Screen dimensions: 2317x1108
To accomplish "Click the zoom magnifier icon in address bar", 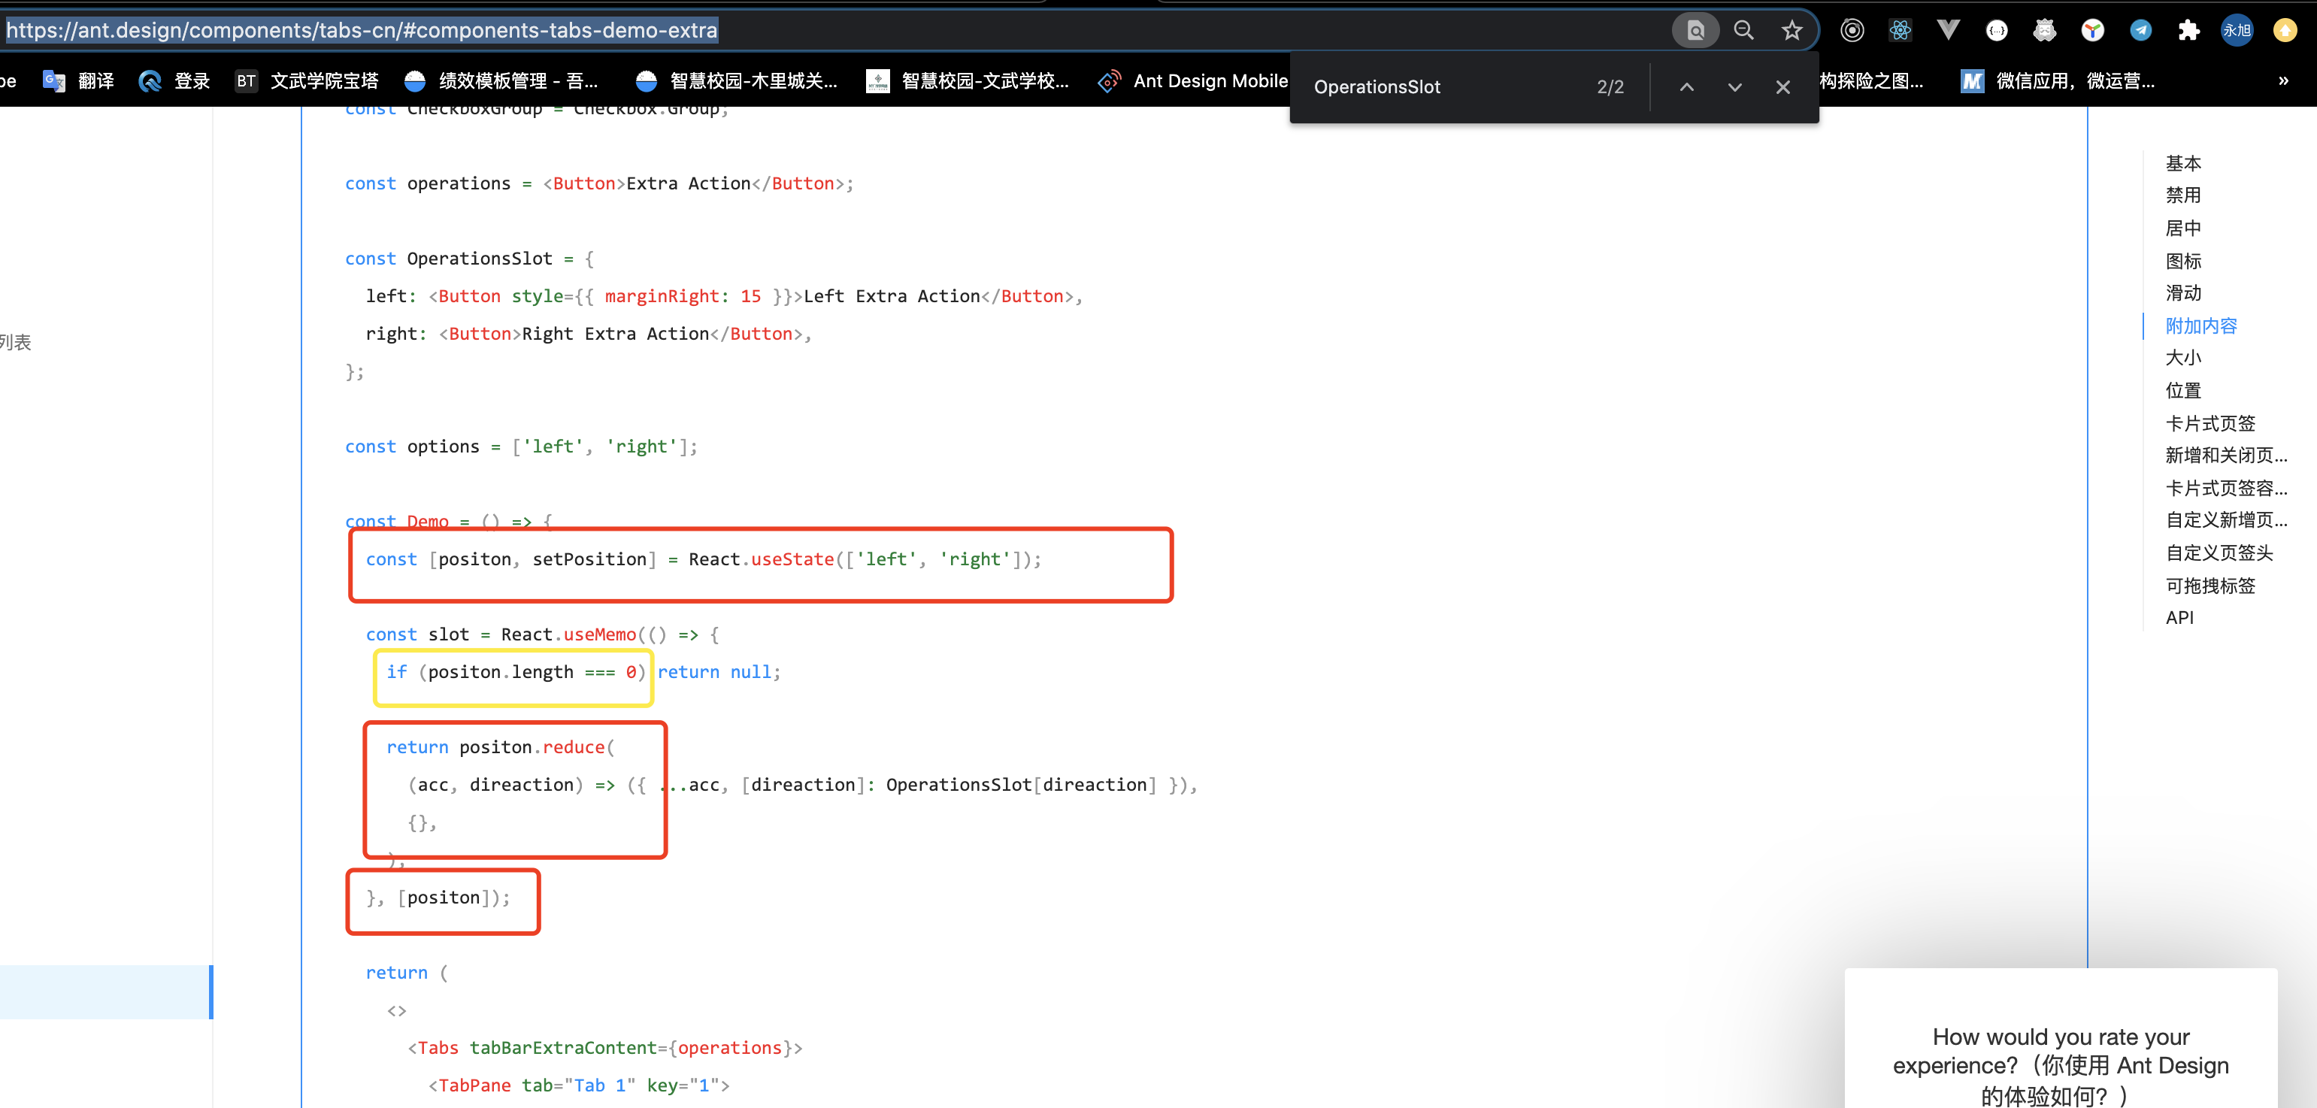I will pyautogui.click(x=1744, y=31).
